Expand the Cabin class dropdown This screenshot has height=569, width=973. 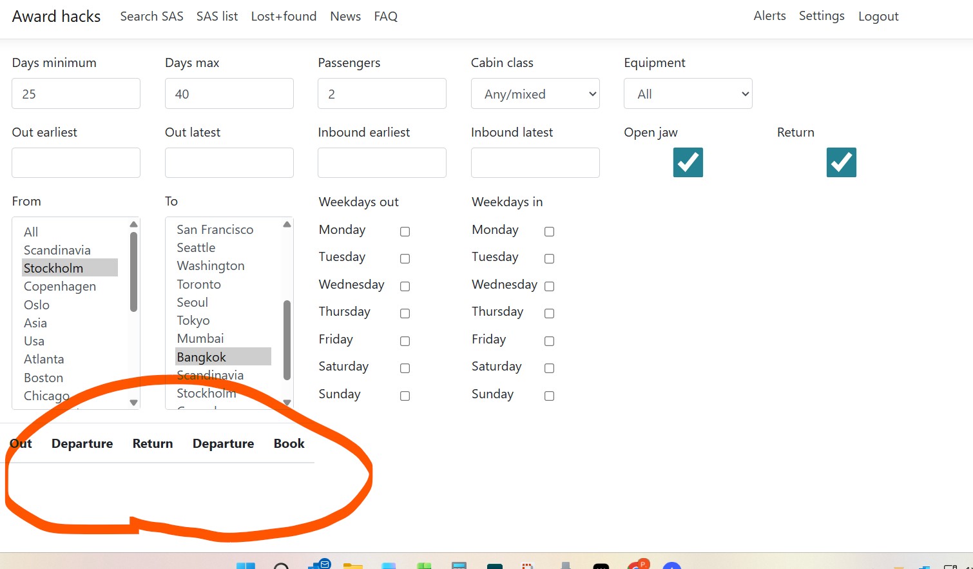pyautogui.click(x=535, y=93)
